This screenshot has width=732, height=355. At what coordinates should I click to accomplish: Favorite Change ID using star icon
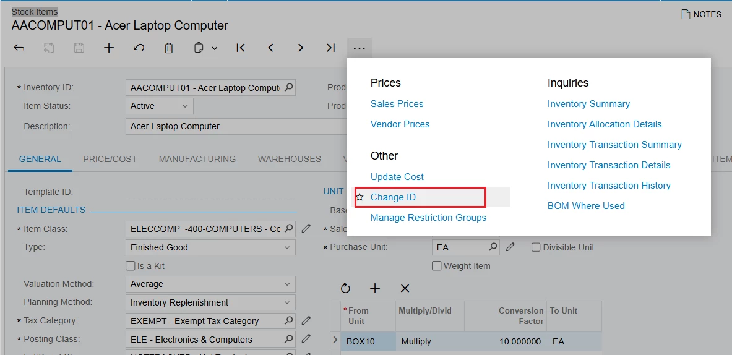coord(360,197)
